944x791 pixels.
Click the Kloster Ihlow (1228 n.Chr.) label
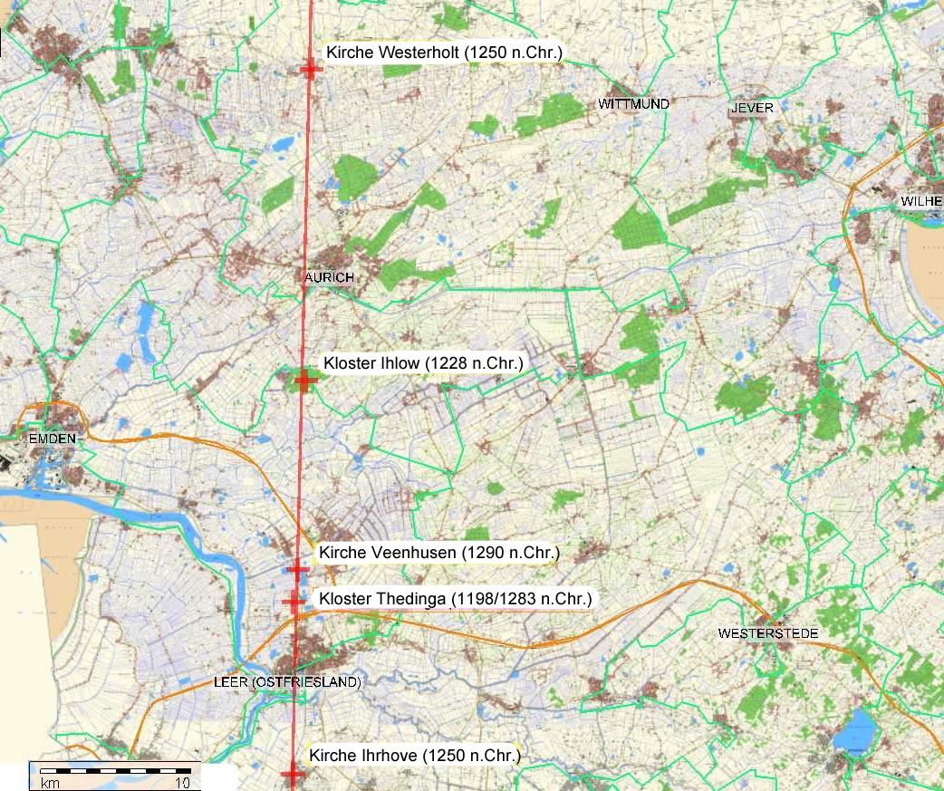click(423, 363)
